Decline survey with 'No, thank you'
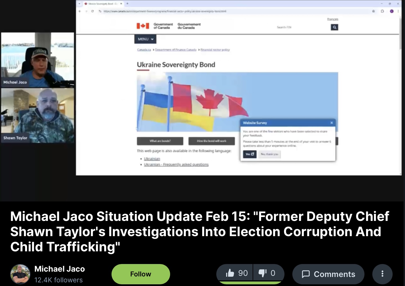Image resolution: width=405 pixels, height=286 pixels. coord(269,154)
